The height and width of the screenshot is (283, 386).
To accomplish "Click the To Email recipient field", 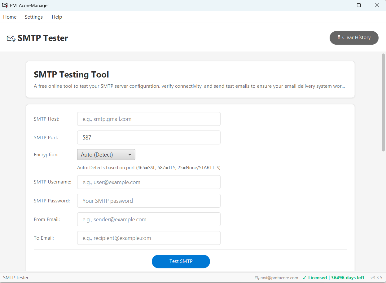I will 149,238.
